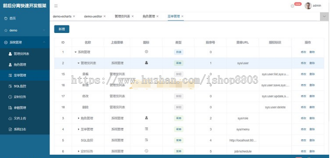Click 修改 for the 角色管理 row
This screenshot has width=330, height=158.
tap(304, 118)
